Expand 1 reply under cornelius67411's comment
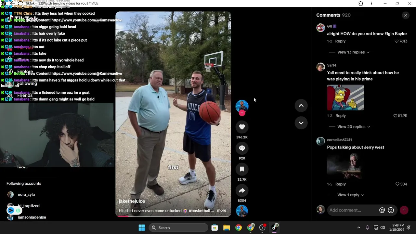 (351, 195)
